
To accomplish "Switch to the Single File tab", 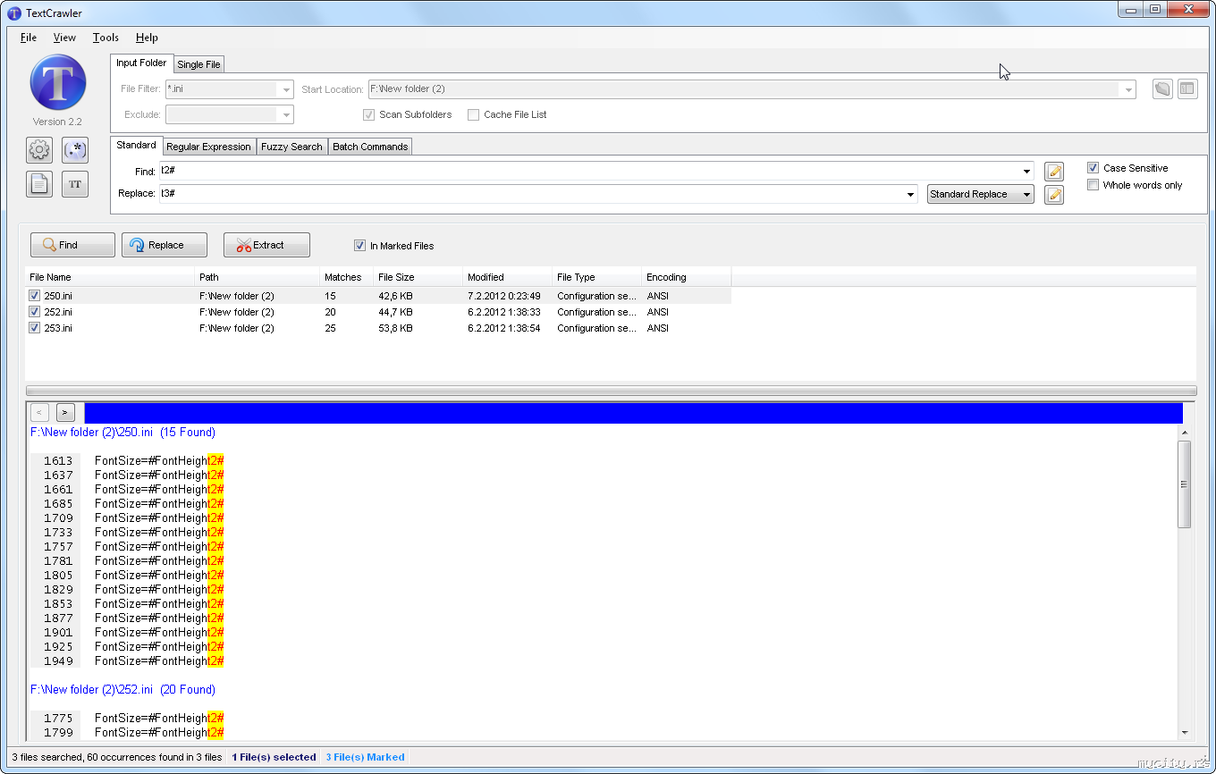I will (x=198, y=64).
